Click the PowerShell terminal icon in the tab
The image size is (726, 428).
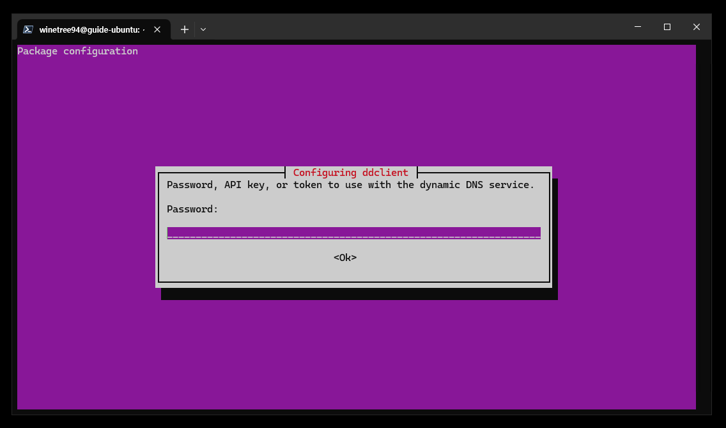(27, 29)
